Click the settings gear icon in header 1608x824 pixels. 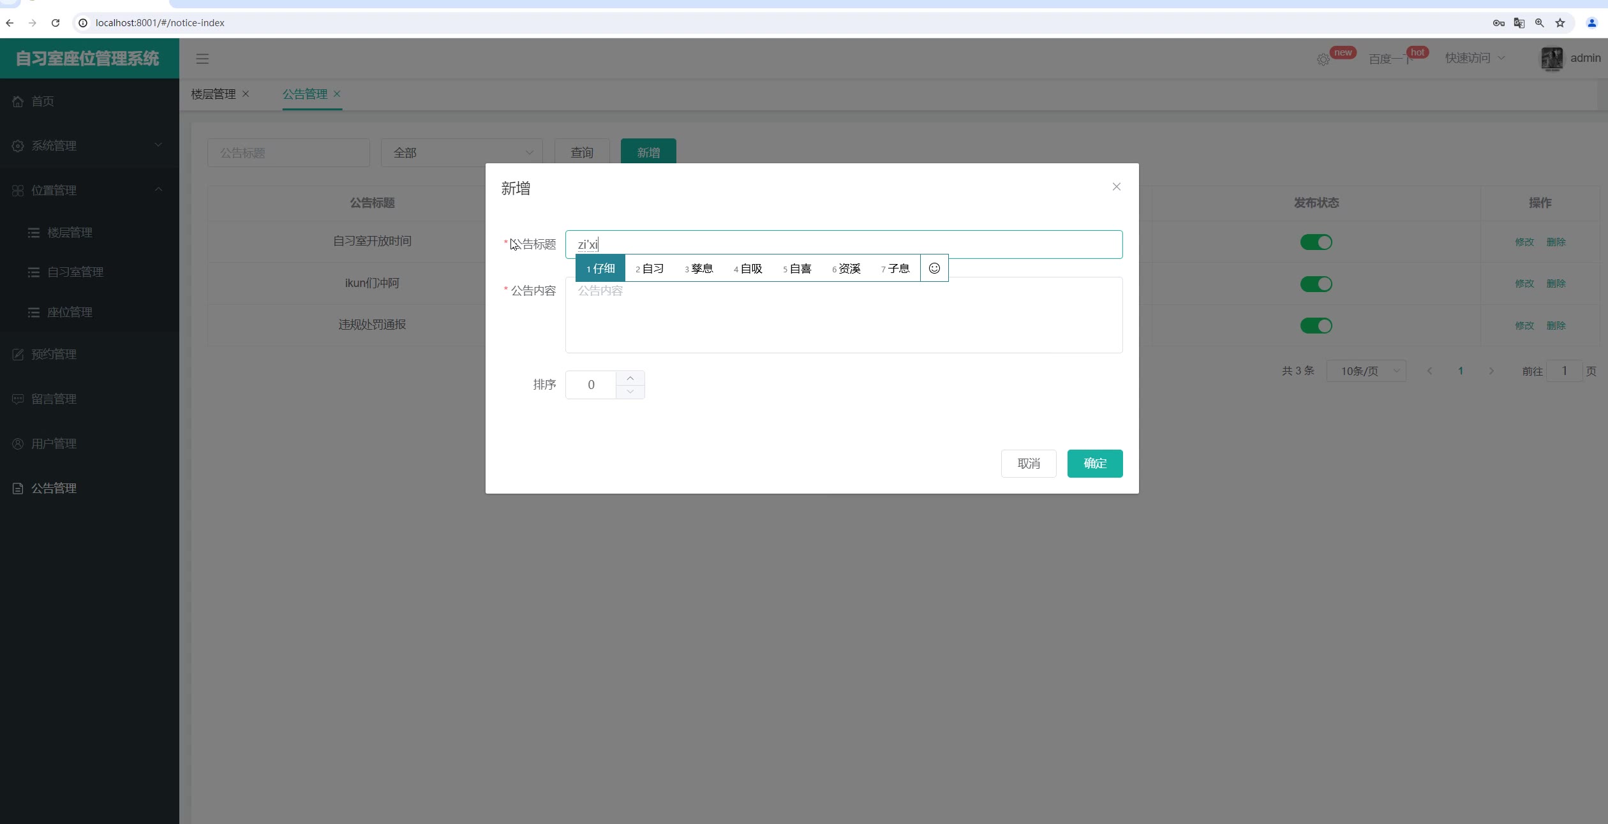(x=1323, y=59)
